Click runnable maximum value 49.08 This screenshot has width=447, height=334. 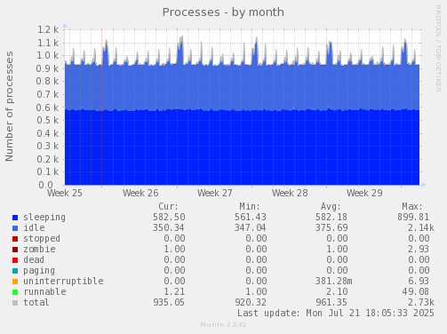coord(416,291)
